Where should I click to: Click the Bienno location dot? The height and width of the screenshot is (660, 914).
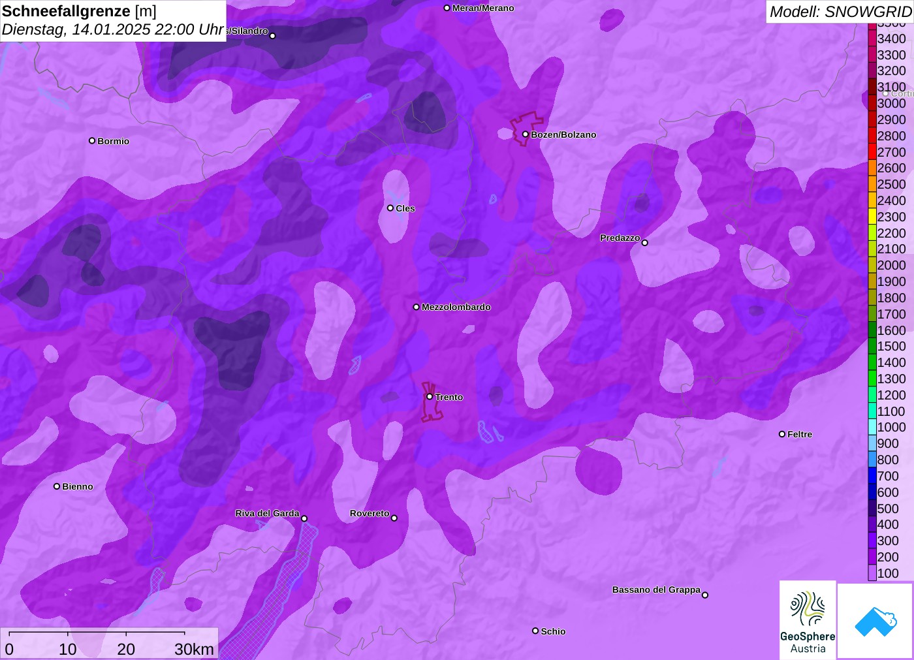point(57,486)
